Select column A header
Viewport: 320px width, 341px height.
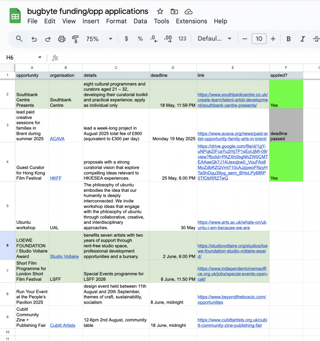click(x=32, y=68)
